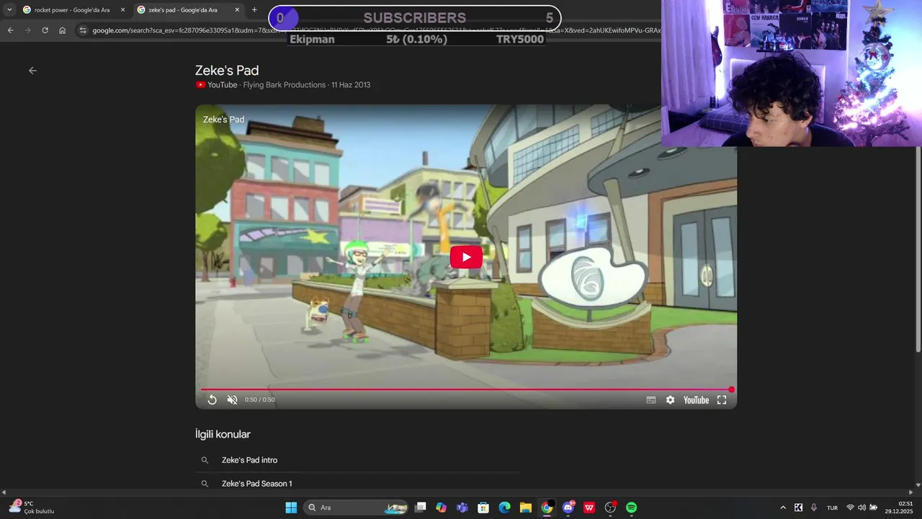The height and width of the screenshot is (519, 922).
Task: Open Task View on the taskbar
Action: click(421, 507)
